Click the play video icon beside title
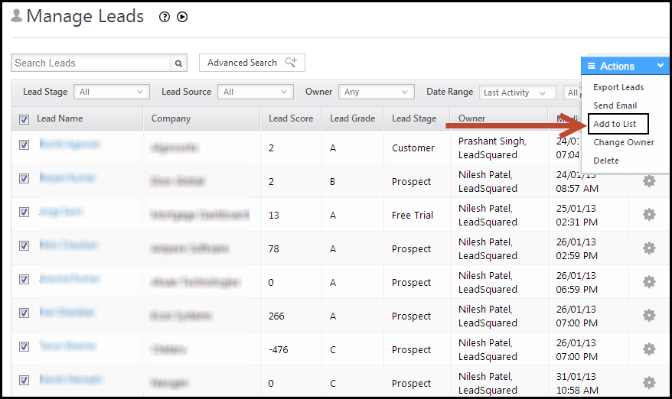The width and height of the screenshot is (672, 399). point(182,17)
